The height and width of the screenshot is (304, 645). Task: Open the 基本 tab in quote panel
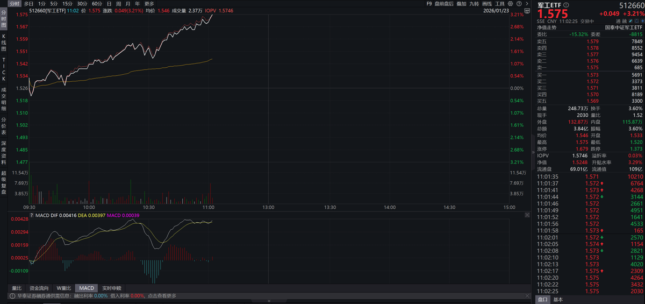558,299
